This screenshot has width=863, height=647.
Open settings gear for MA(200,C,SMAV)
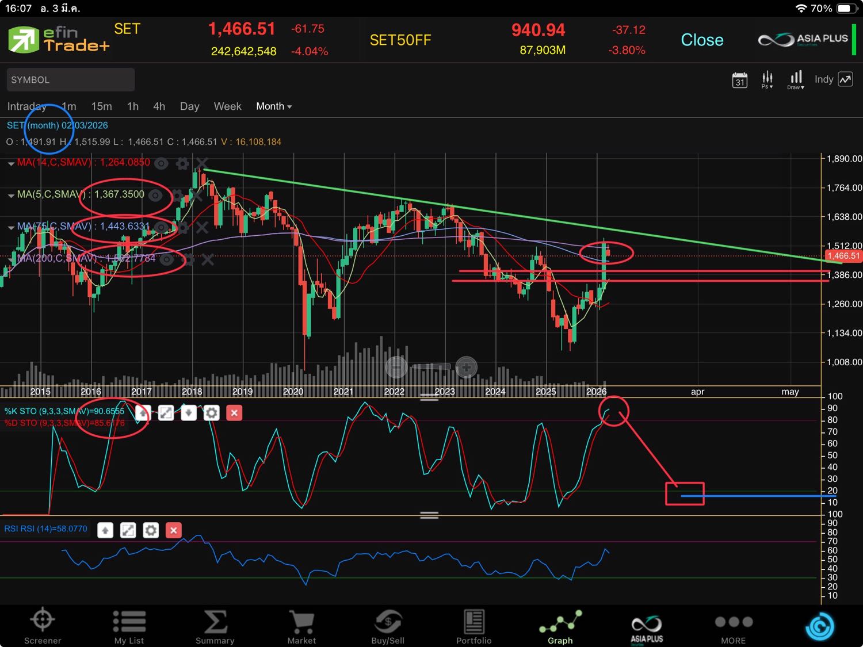click(188, 259)
